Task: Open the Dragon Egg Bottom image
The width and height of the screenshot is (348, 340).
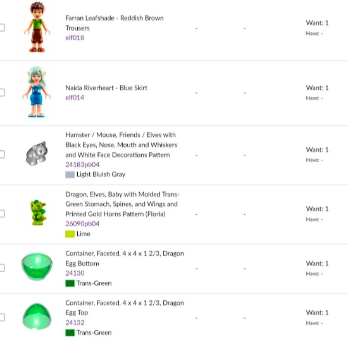Action: pos(37,267)
